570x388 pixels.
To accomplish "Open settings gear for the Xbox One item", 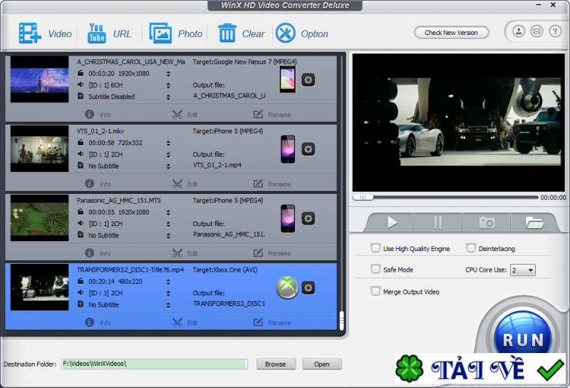I will pyautogui.click(x=308, y=287).
